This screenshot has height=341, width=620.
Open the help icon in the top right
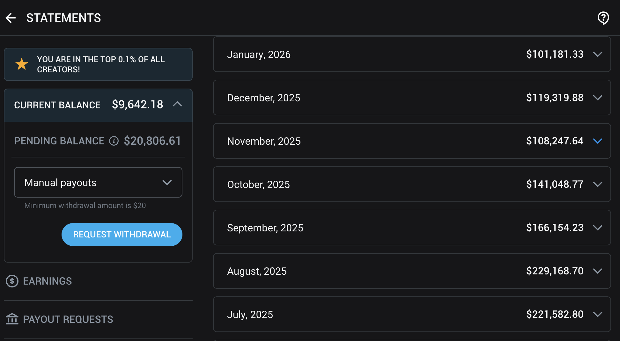click(603, 18)
